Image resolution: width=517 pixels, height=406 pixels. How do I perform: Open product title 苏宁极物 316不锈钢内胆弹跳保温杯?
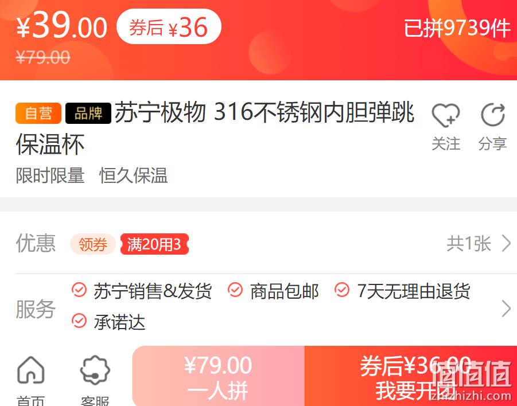(x=215, y=128)
